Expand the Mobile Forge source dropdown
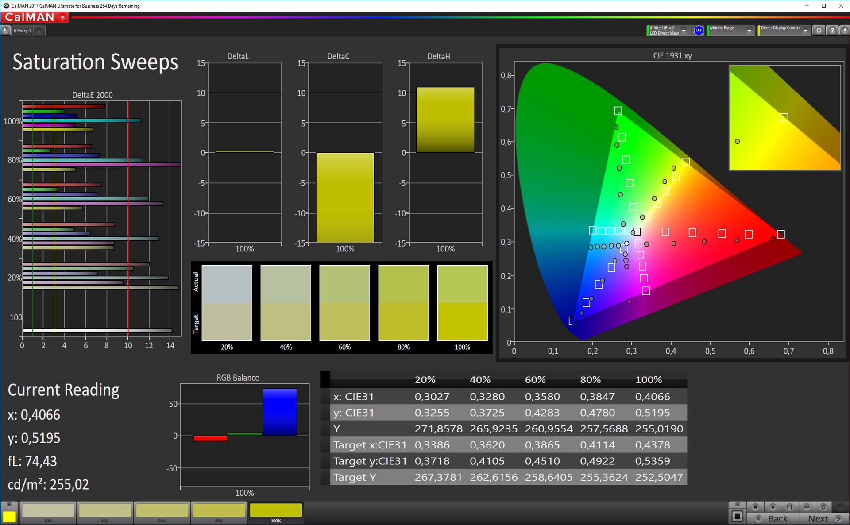This screenshot has width=850, height=525. tap(749, 31)
